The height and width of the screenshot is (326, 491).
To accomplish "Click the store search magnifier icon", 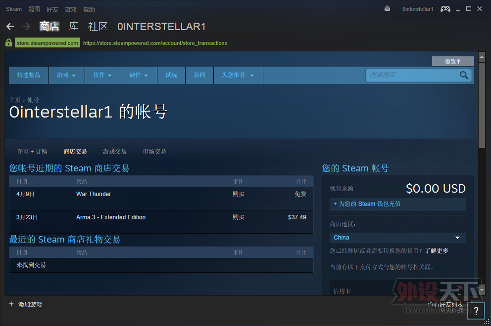I will coord(464,75).
